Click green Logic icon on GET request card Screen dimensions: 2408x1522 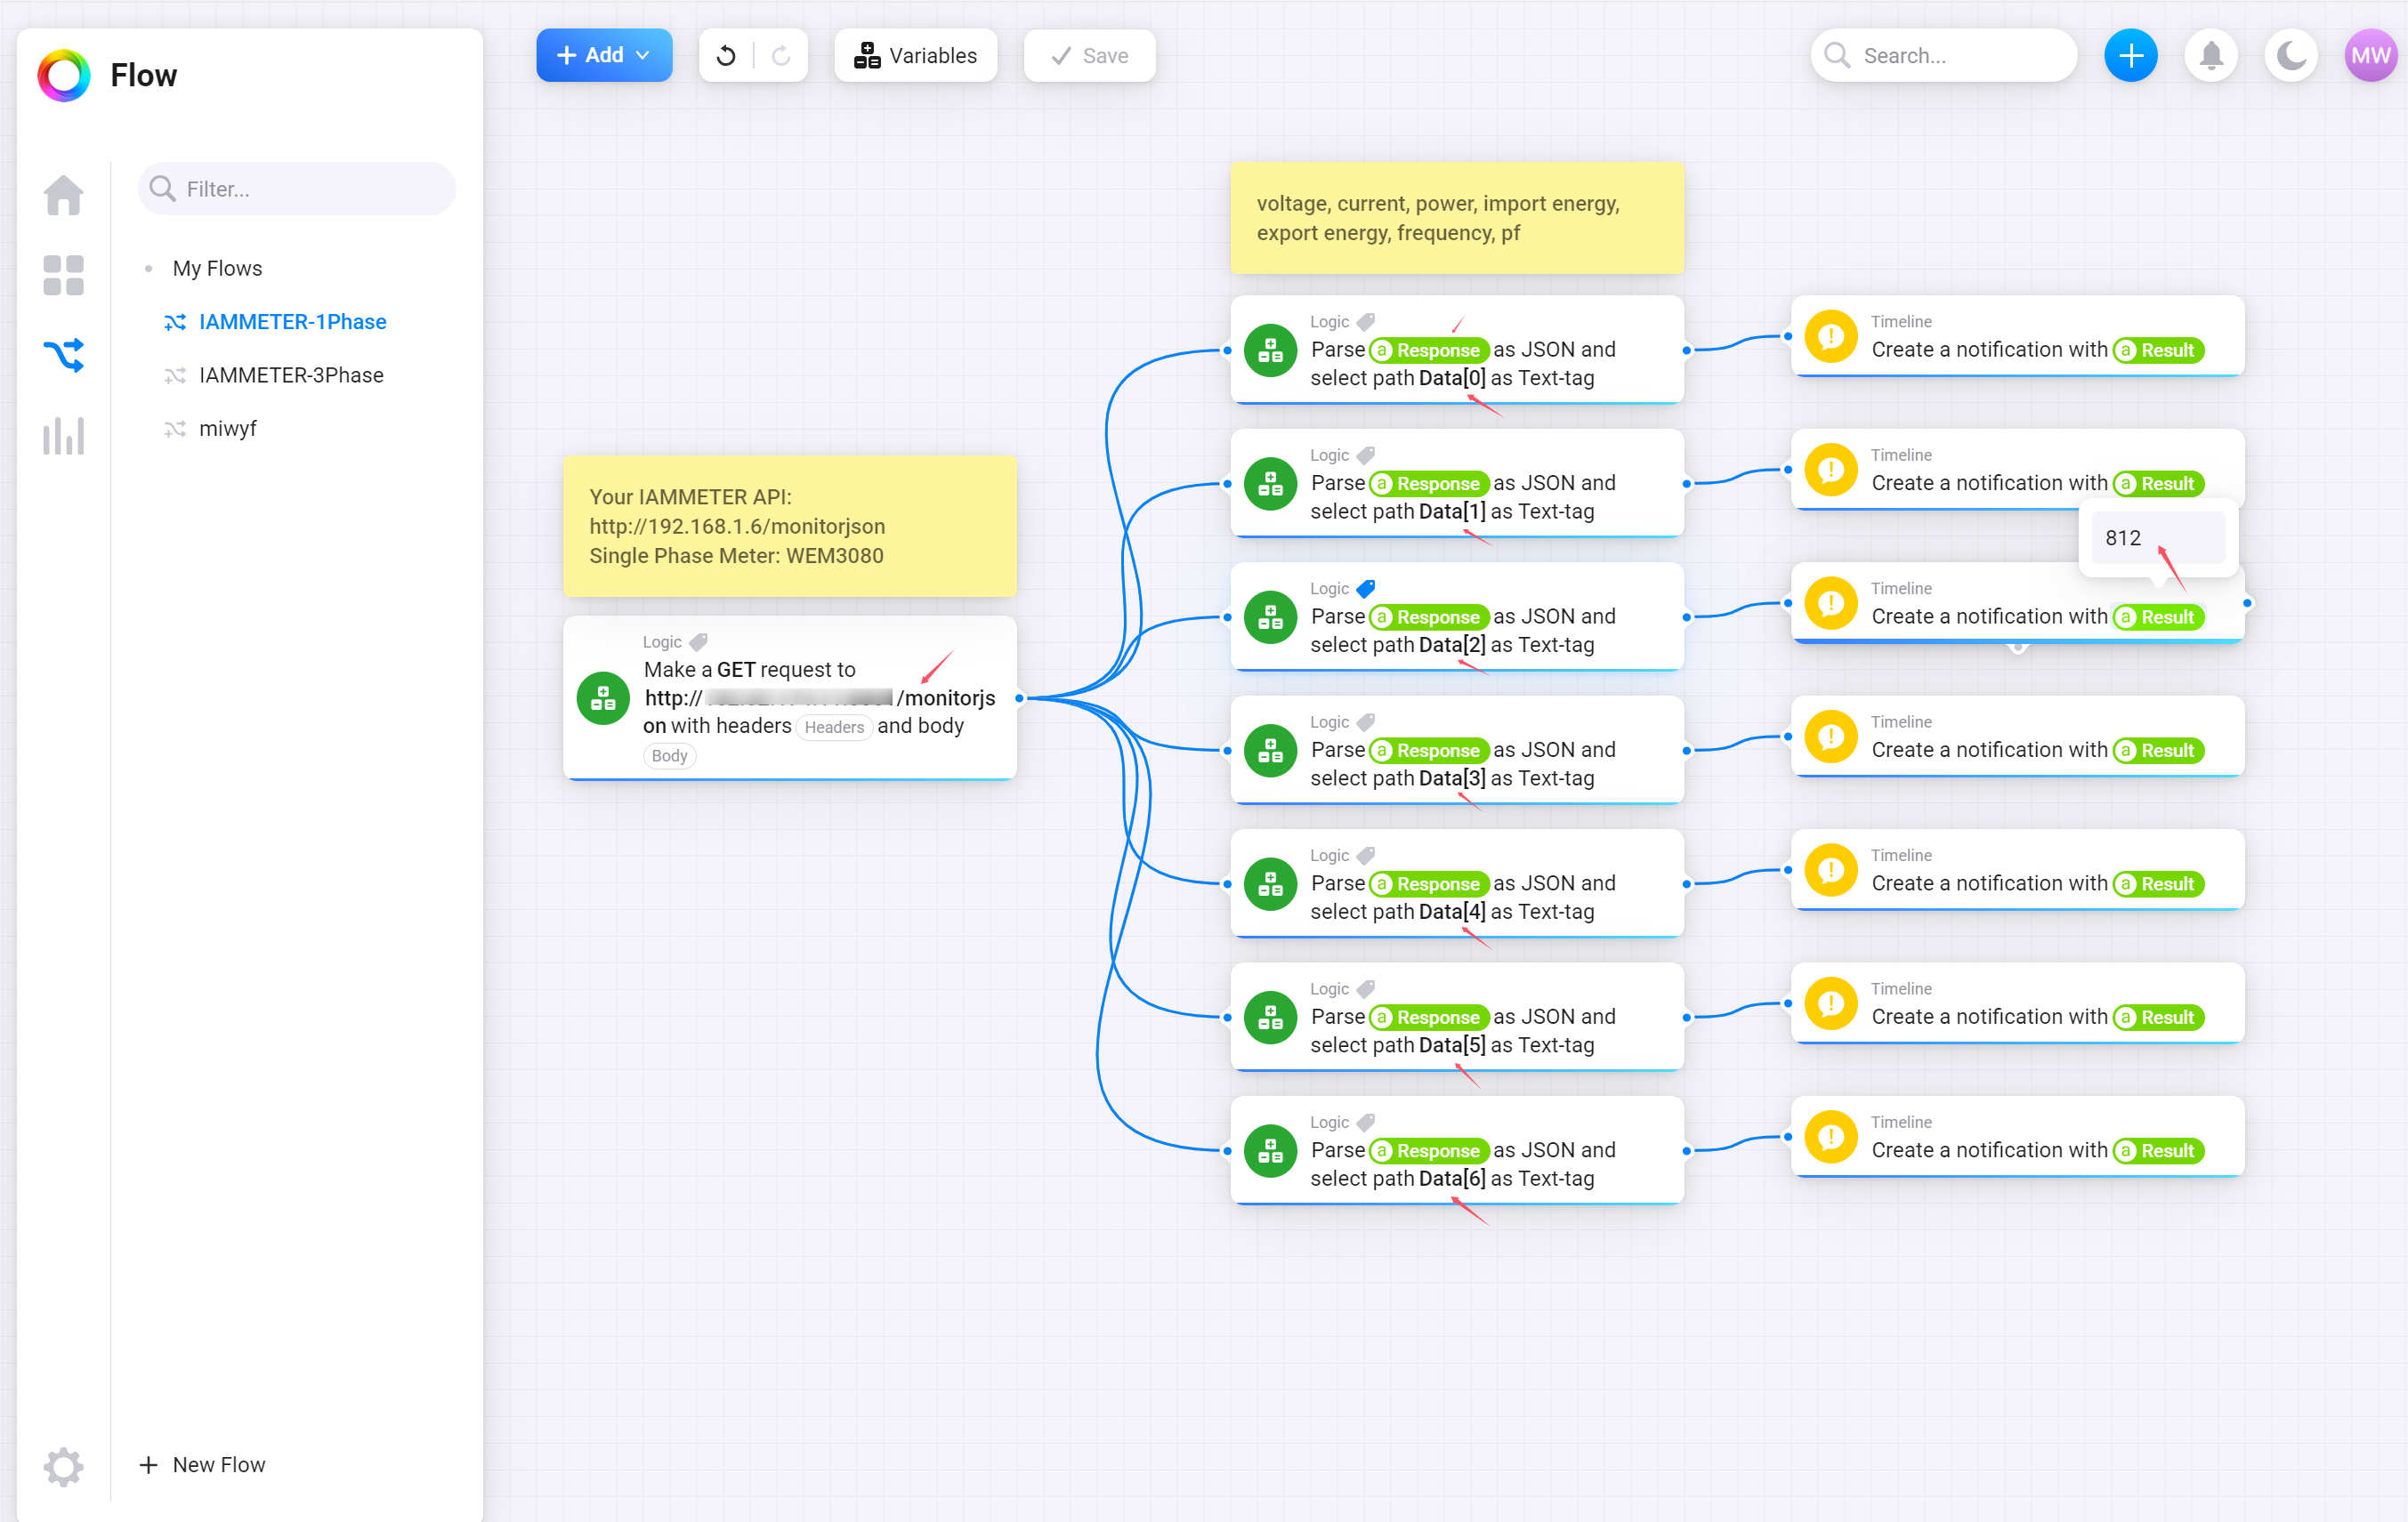(x=603, y=697)
